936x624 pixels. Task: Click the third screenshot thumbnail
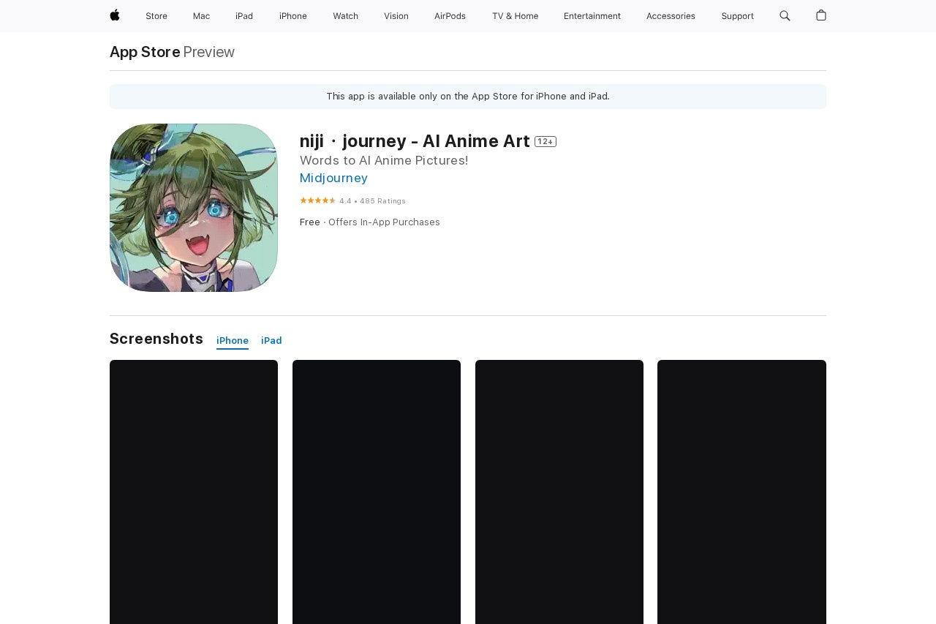pos(559,492)
